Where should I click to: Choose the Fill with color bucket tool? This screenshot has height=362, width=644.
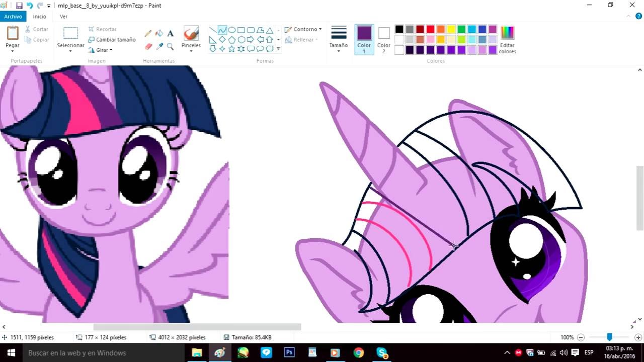[159, 33]
